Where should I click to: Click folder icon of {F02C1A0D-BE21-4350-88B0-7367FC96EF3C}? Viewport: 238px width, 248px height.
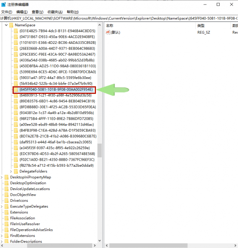click(16, 159)
